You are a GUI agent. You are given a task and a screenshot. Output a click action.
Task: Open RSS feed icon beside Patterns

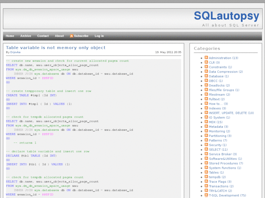point(206,140)
